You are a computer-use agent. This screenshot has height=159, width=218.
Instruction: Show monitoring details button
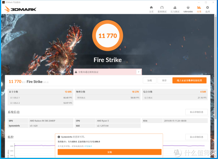click(x=197, y=137)
